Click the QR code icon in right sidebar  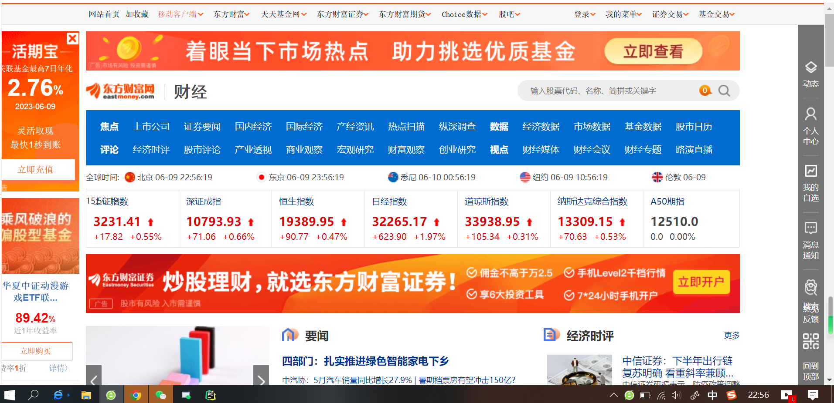click(x=811, y=341)
